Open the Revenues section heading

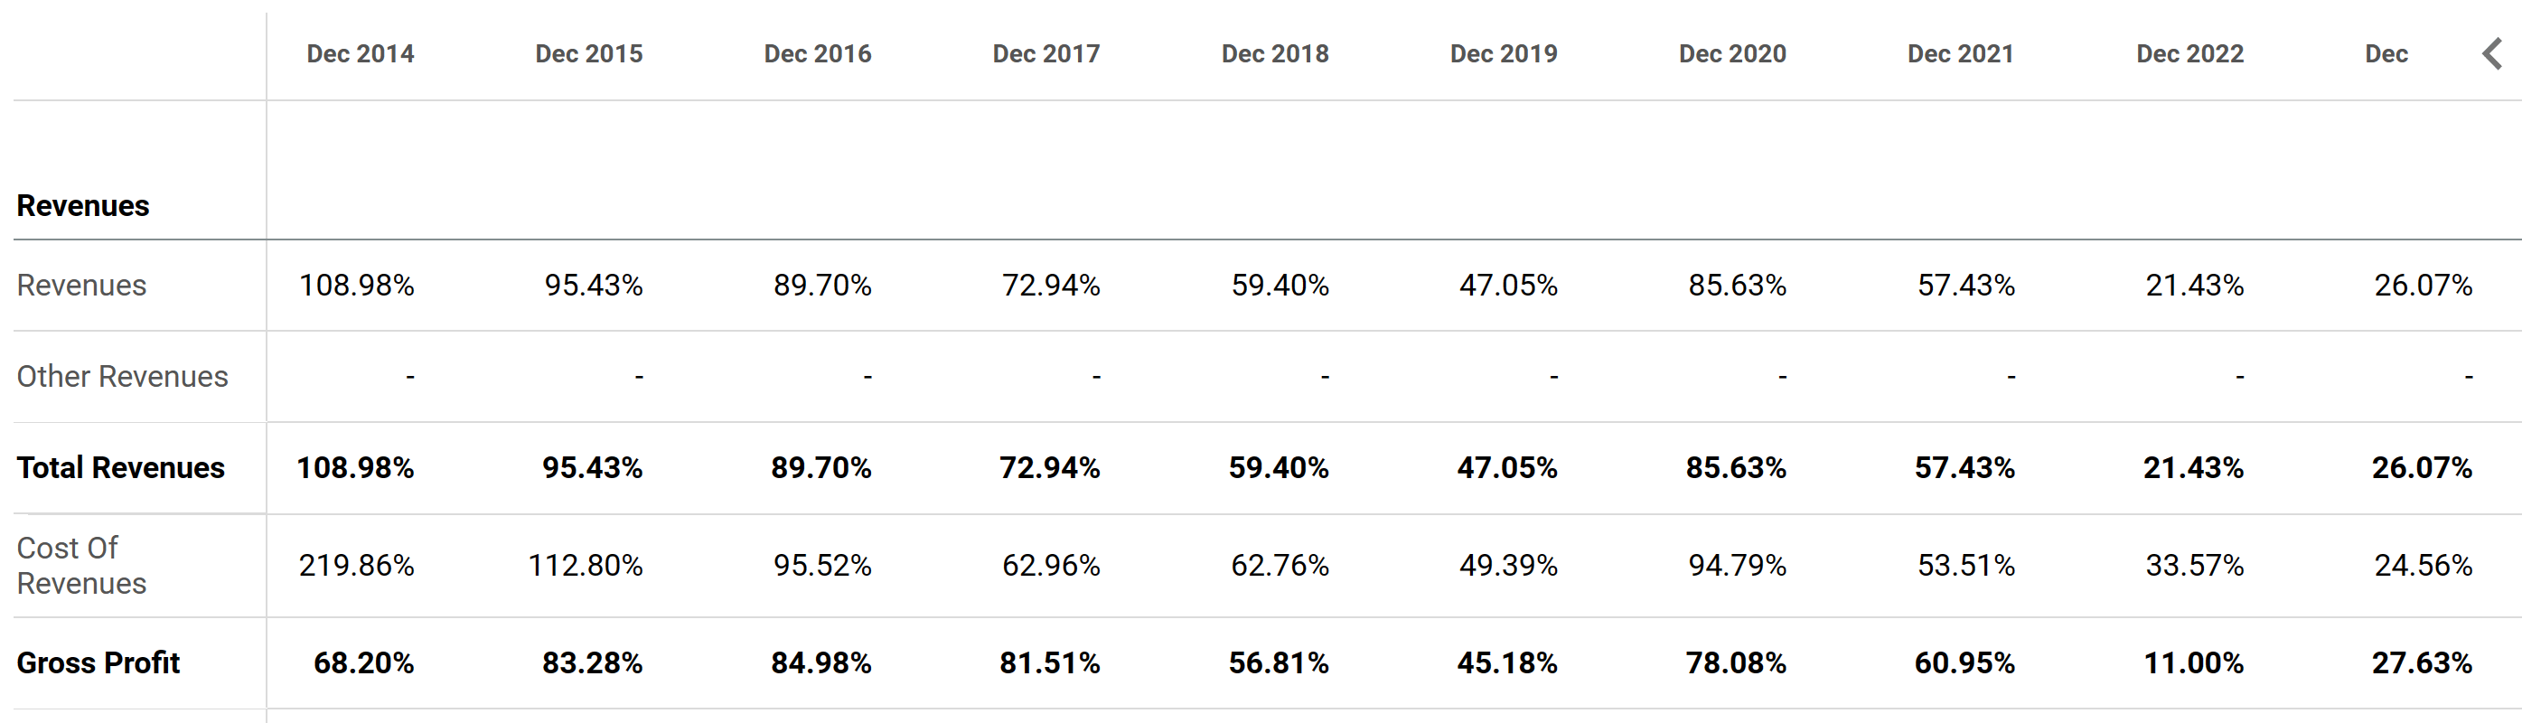tap(83, 206)
